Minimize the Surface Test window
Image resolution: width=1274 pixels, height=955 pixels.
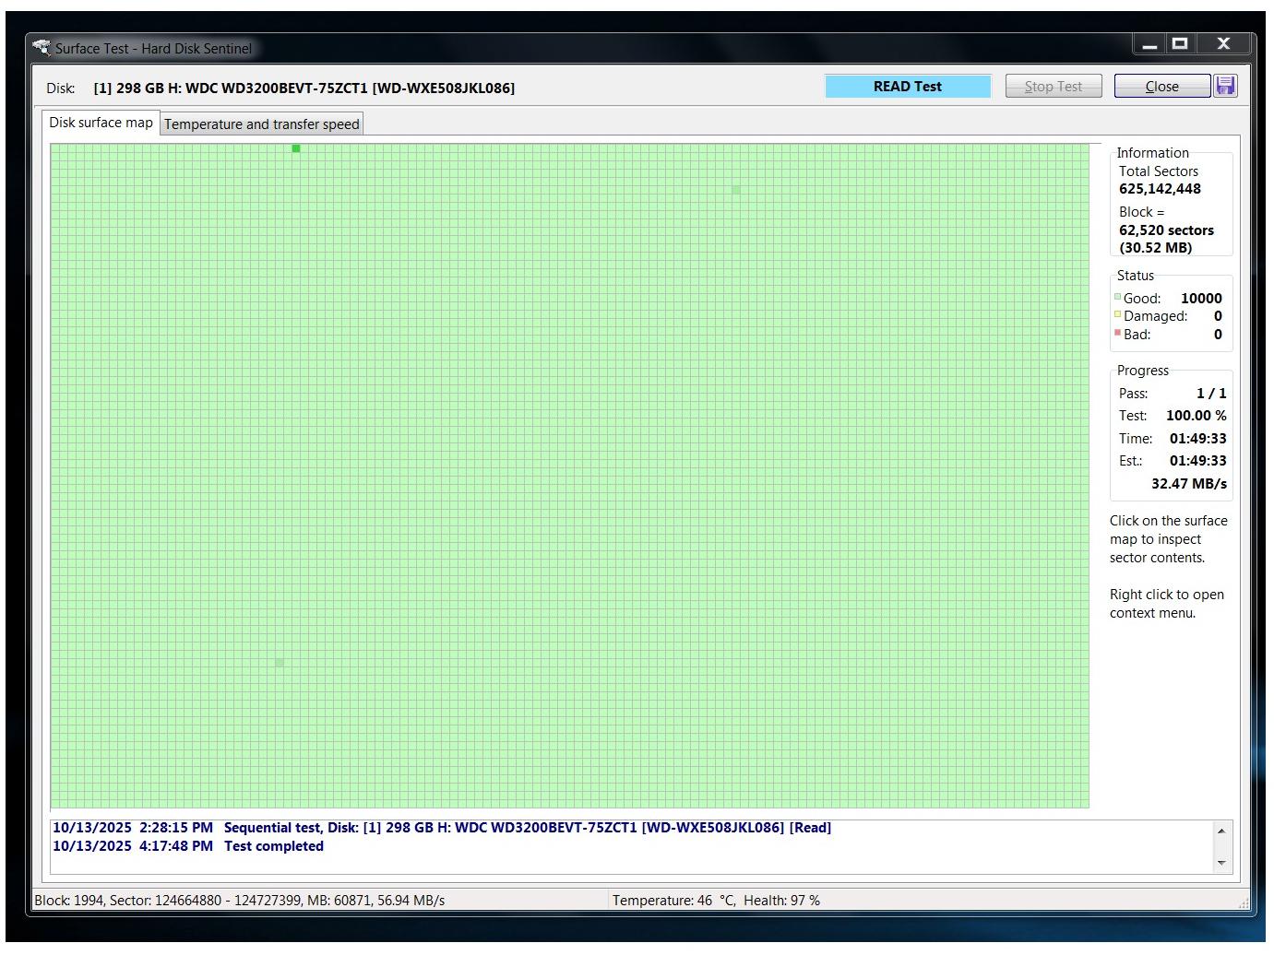tap(1149, 44)
